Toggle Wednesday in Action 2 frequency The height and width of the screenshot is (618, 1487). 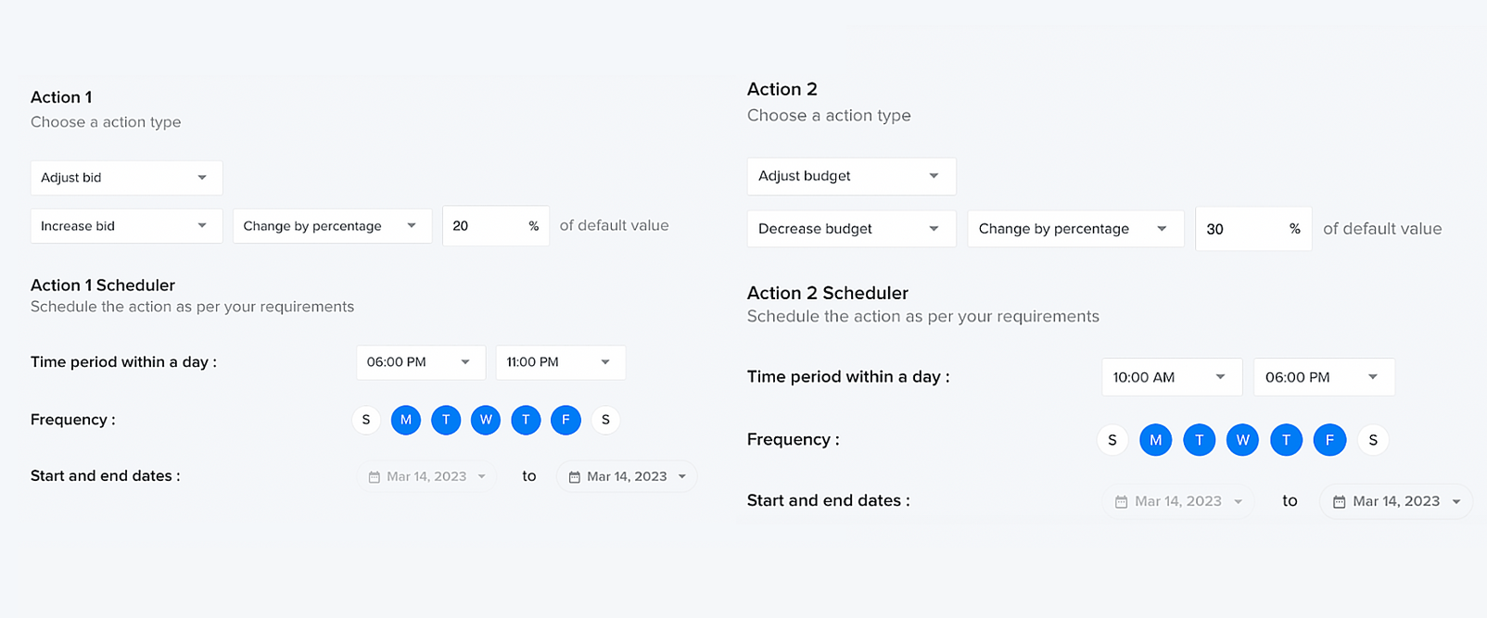(x=1242, y=440)
